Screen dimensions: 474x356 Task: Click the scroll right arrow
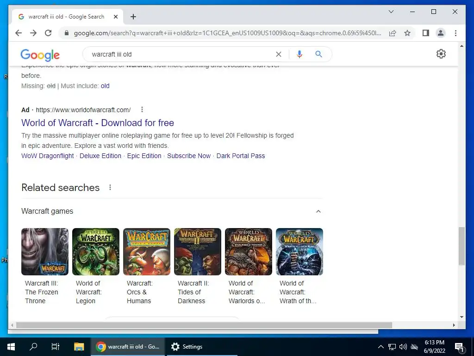(454, 325)
